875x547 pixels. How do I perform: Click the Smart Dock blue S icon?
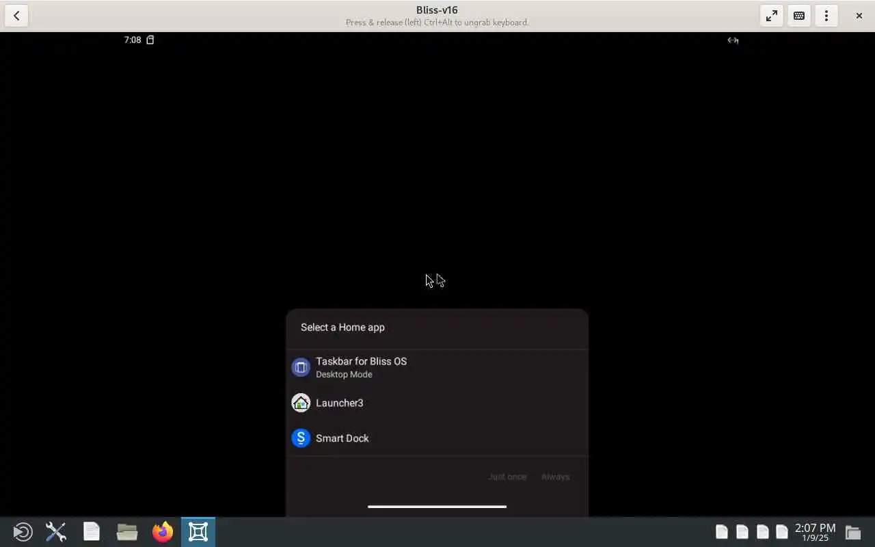pos(301,438)
